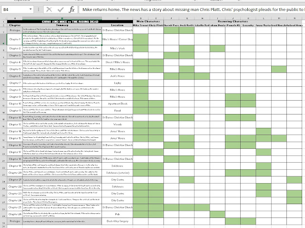Select the Pamela King header cell
Image resolution: width=305 pixels, height=228 pixels.
[x=233, y=25]
